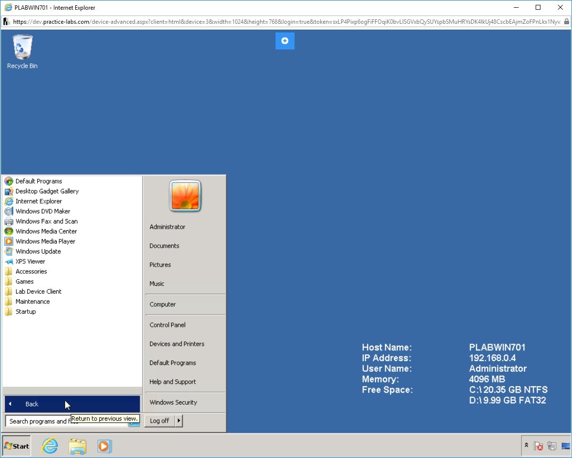Screen dimensions: 572x458
Task: Click the site favicon in address bar
Action: 6,21
